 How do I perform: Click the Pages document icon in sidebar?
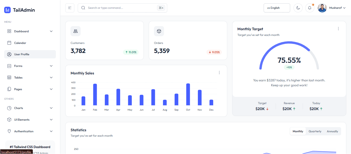[9, 89]
